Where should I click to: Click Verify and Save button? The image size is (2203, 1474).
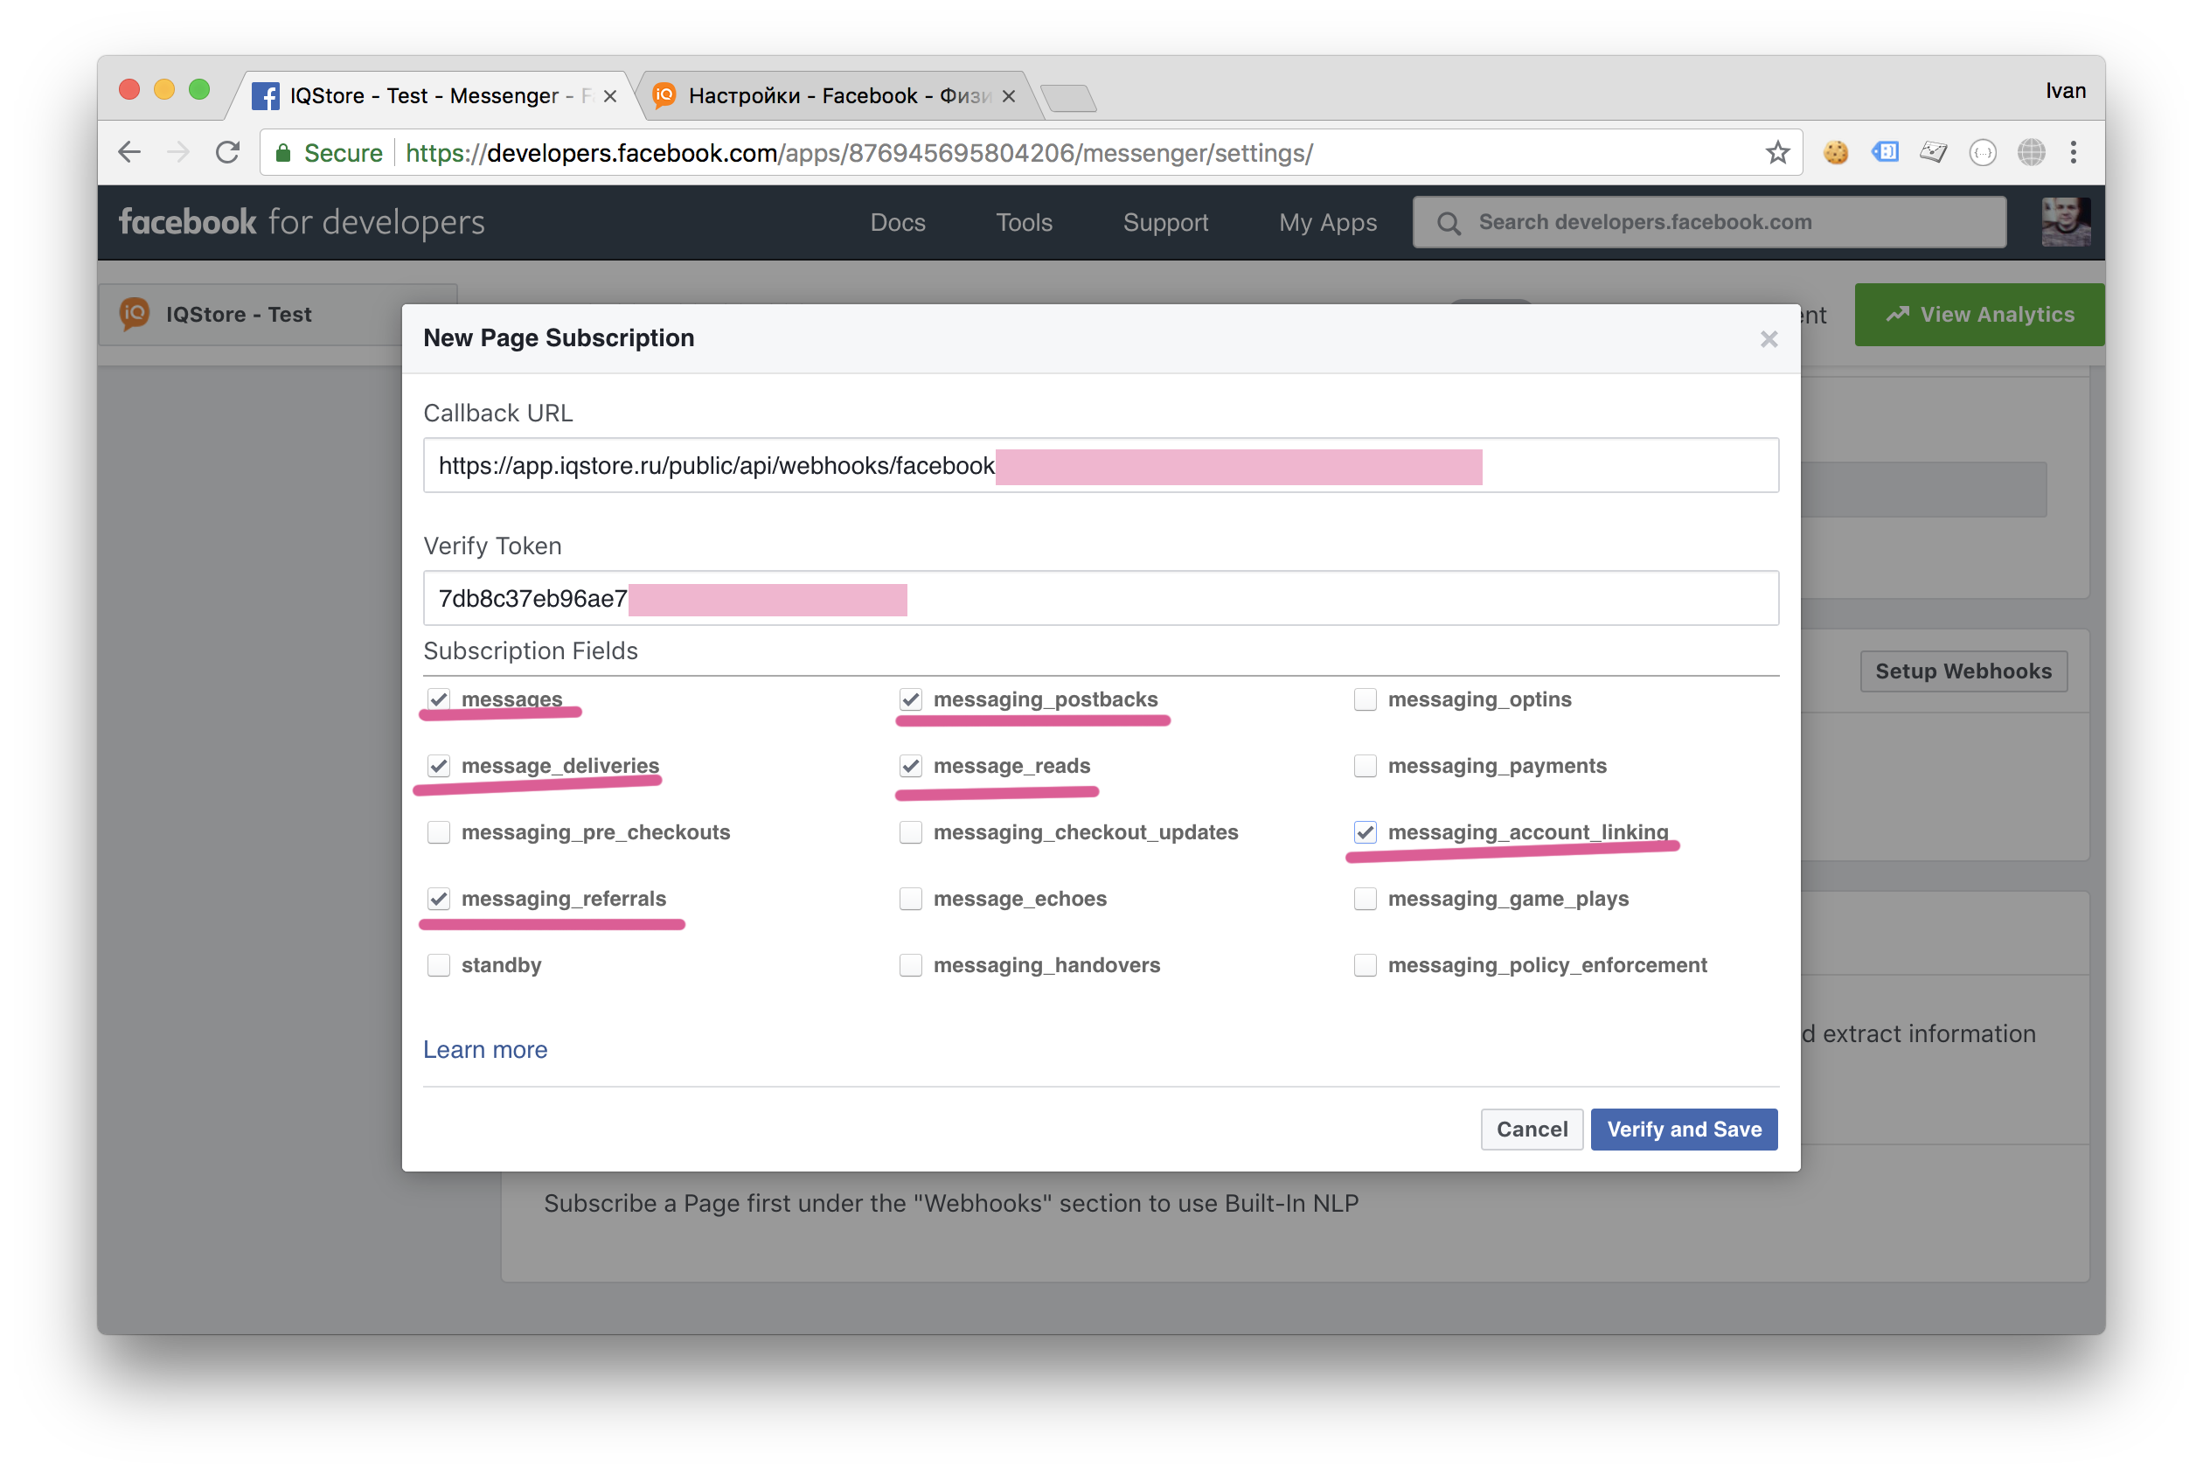(x=1685, y=1130)
